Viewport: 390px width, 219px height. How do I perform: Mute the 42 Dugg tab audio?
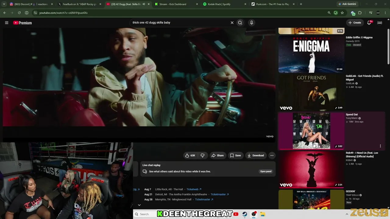144,4
